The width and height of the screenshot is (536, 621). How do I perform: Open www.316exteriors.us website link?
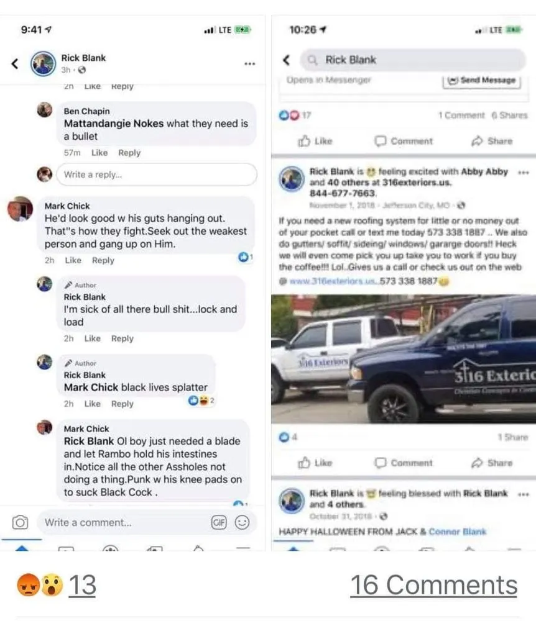click(333, 281)
